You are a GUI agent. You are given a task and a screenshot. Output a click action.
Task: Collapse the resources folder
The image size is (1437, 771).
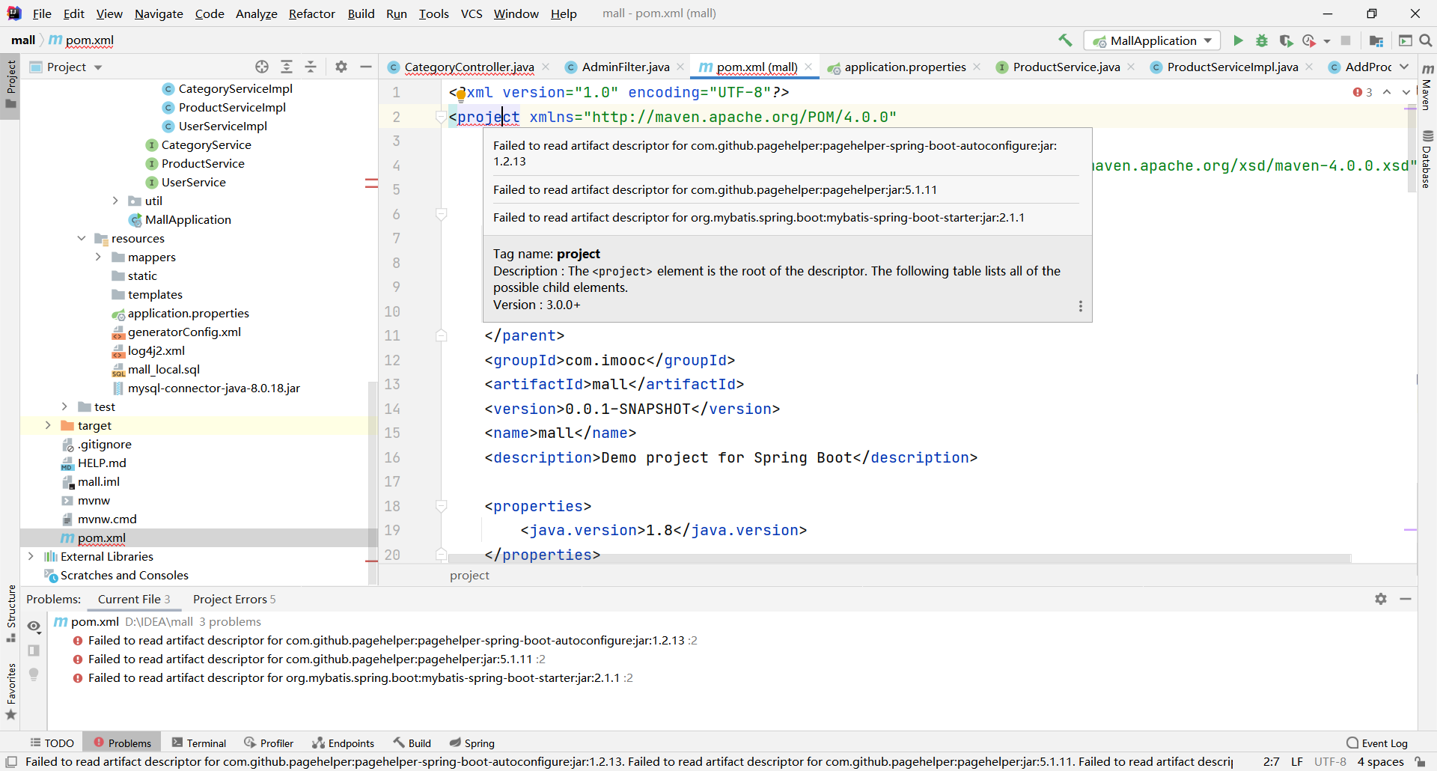pyautogui.click(x=82, y=238)
